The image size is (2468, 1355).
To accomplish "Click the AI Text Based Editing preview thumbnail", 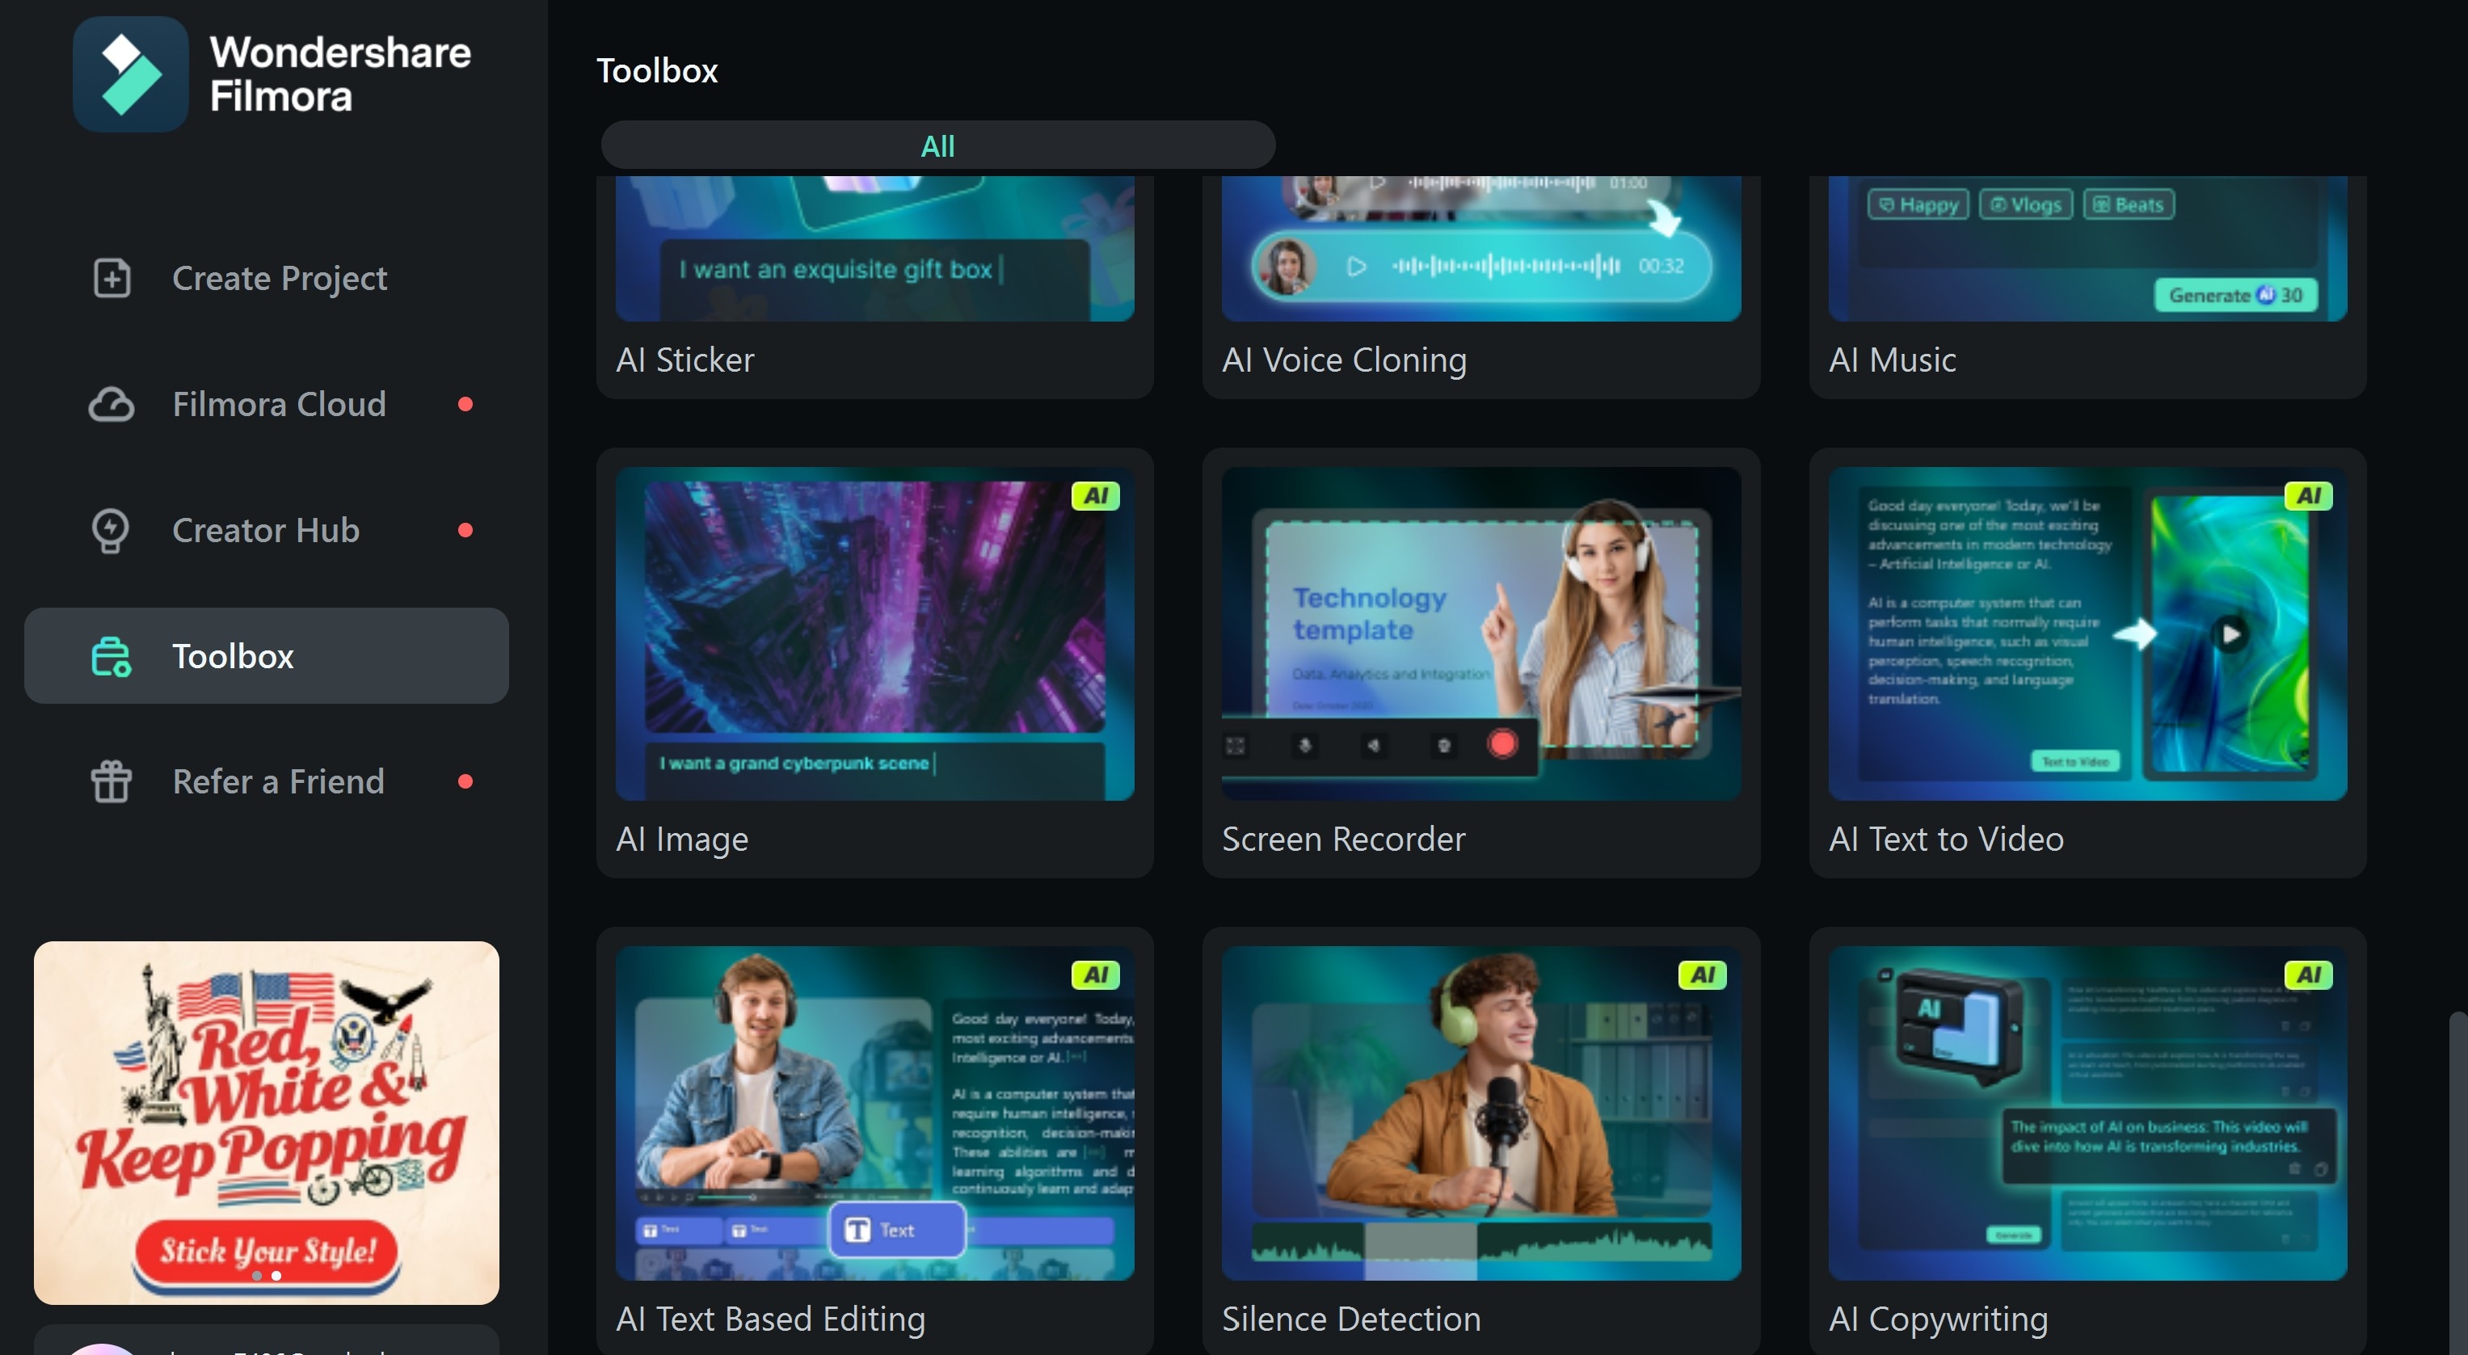I will pos(874,1113).
